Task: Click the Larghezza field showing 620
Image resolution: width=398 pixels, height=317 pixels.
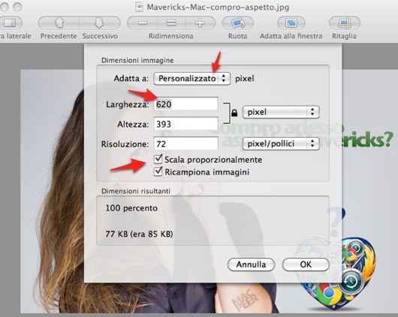Action: 185,104
